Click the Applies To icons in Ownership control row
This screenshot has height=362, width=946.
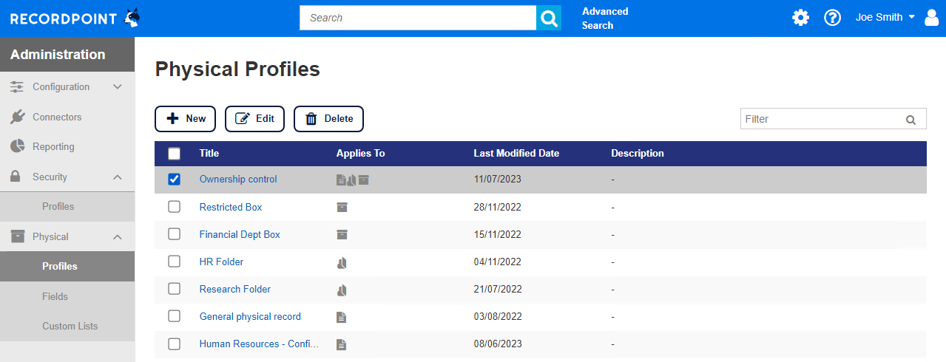(x=353, y=180)
